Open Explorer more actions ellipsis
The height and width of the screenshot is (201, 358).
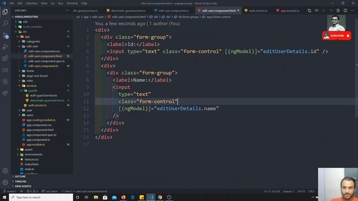point(67,11)
